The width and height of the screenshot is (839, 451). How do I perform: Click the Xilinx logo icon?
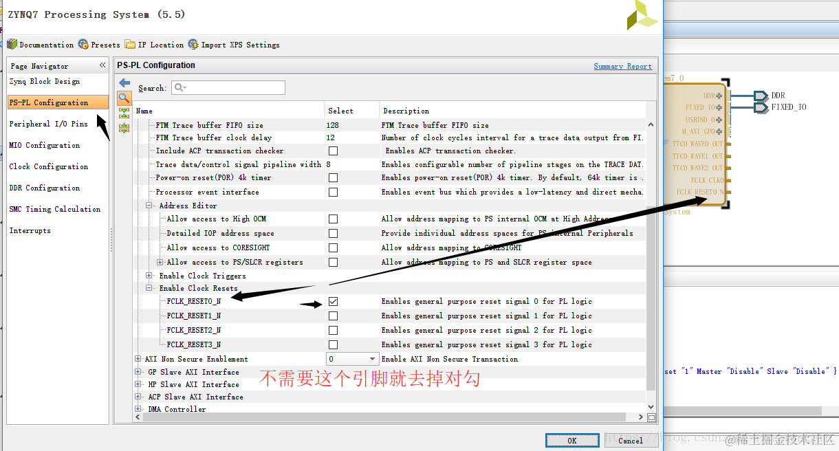642,15
